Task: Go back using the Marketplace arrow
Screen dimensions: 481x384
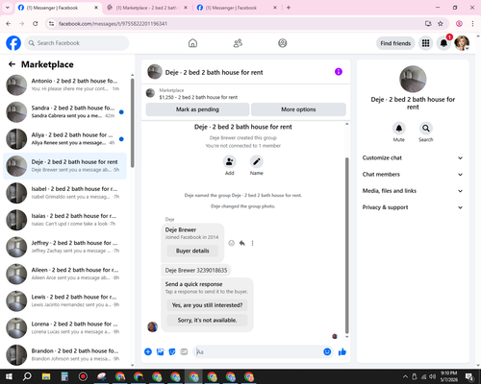Action: click(13, 64)
